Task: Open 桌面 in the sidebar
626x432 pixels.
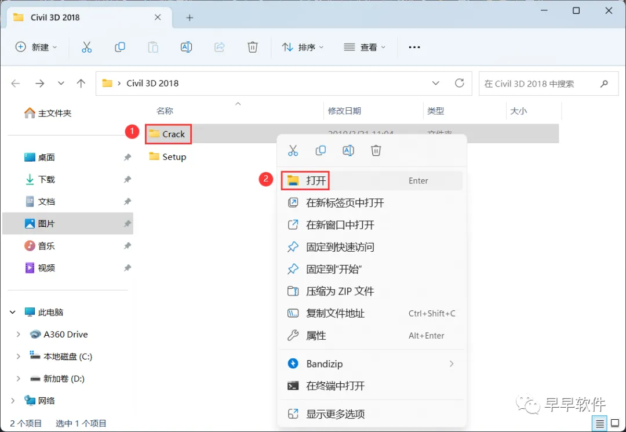Action: click(40, 157)
